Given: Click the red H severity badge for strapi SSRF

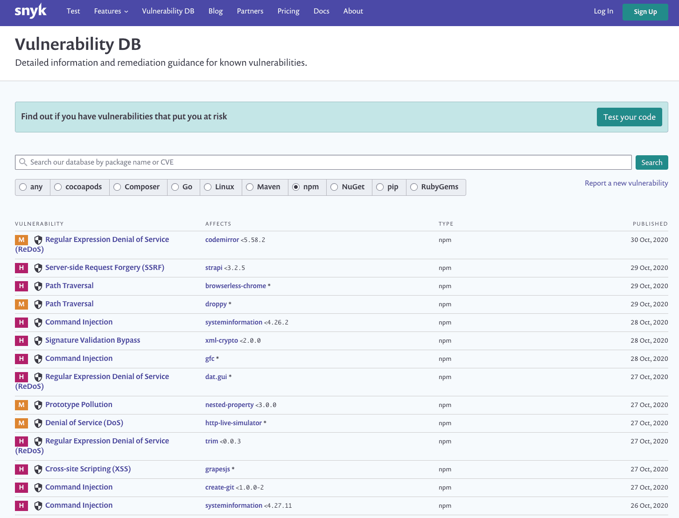Looking at the screenshot, I should (x=21, y=268).
